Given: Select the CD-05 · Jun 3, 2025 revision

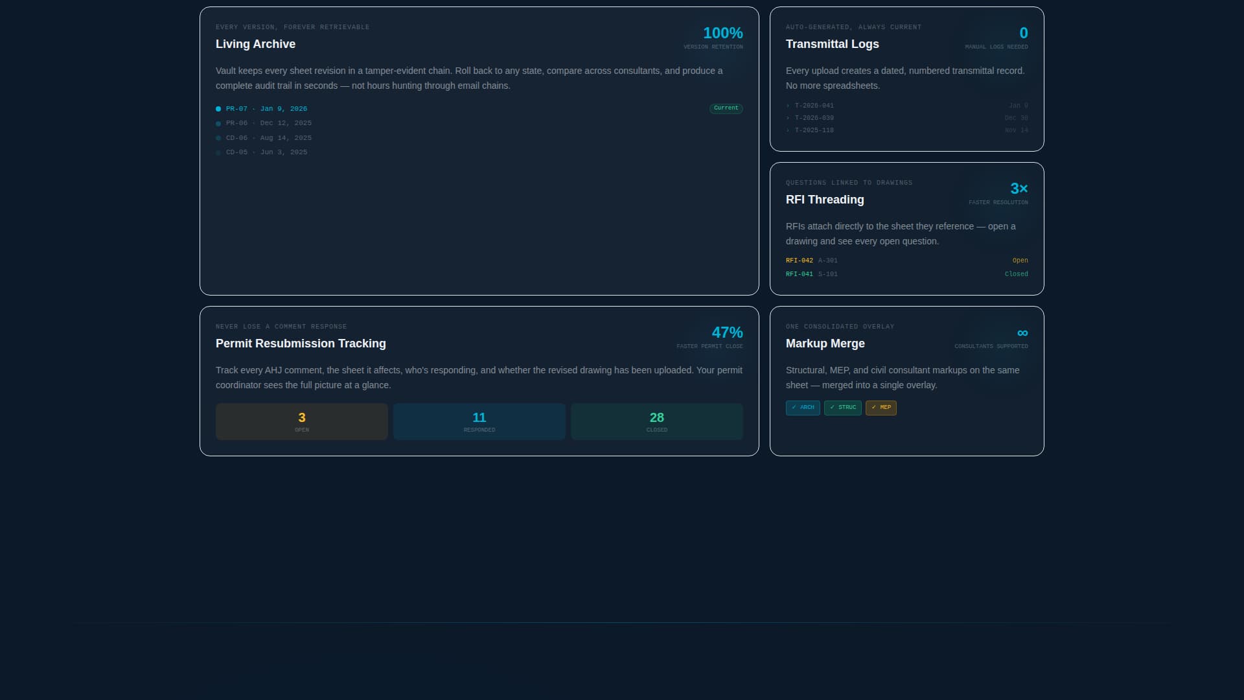Looking at the screenshot, I should click(x=266, y=152).
